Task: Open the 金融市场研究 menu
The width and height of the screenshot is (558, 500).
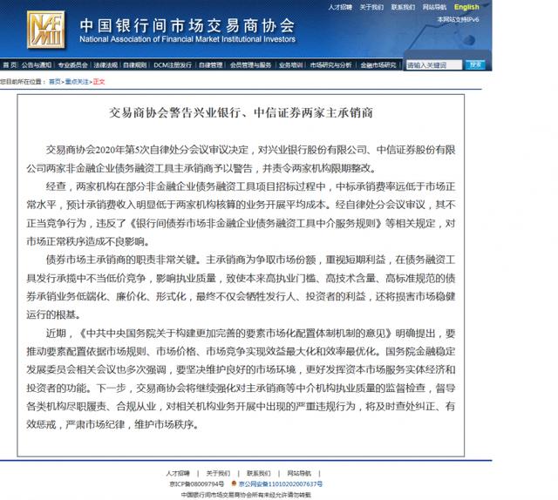Action: click(378, 64)
